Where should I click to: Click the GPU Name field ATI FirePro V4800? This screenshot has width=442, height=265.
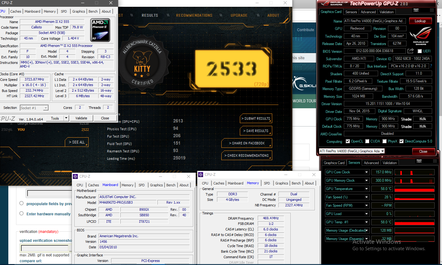tap(375, 21)
